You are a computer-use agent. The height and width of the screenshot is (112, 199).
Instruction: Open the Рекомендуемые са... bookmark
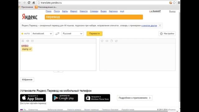coord(46,7)
